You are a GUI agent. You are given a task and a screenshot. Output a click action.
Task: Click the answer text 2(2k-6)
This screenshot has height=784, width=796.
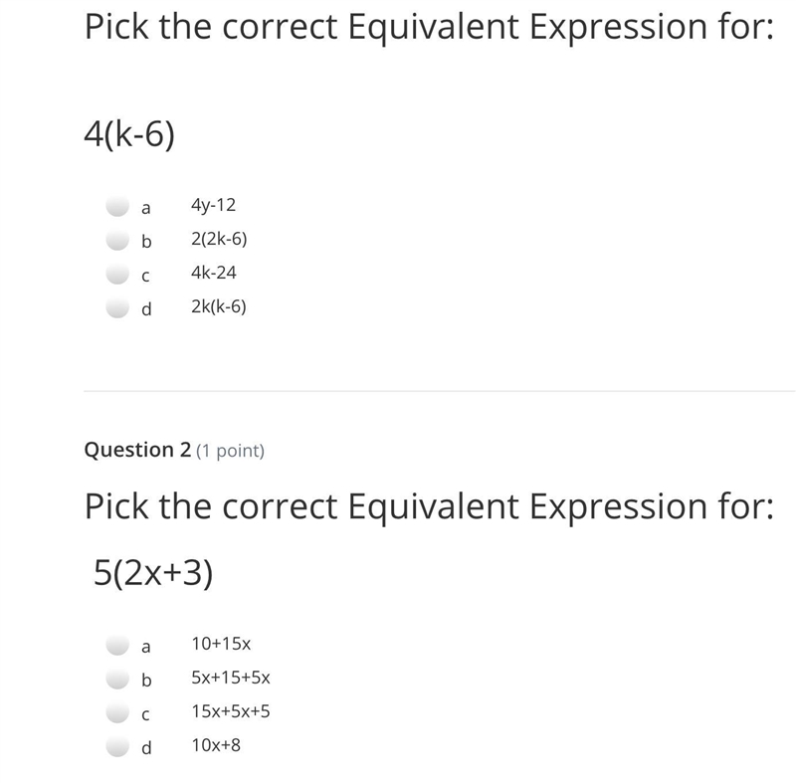point(219,239)
